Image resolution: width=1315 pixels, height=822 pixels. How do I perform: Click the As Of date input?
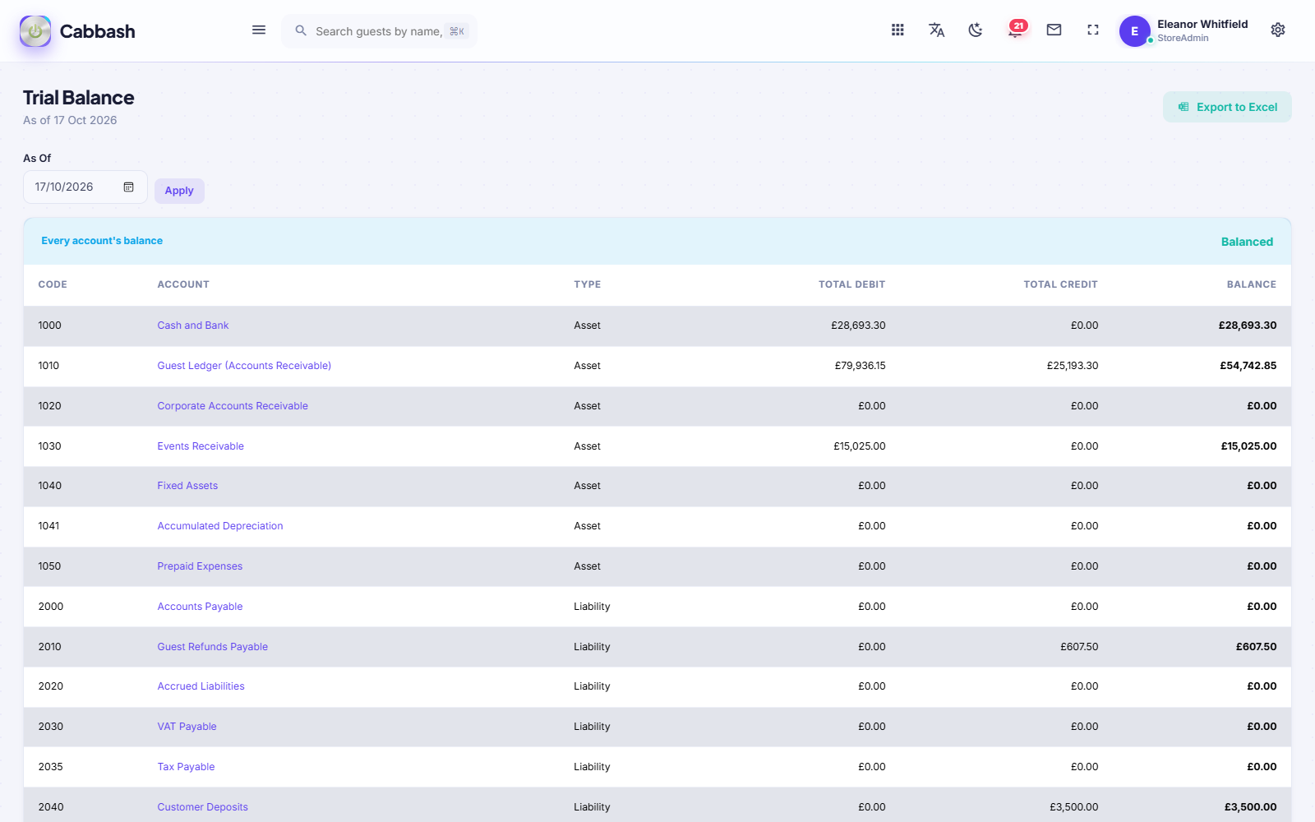85,187
